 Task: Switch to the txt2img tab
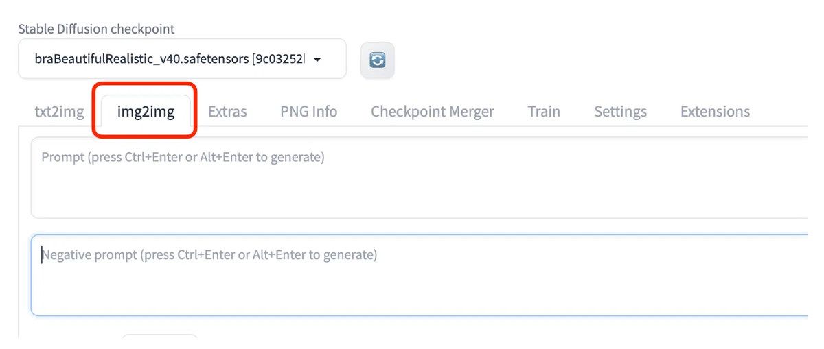pos(59,111)
